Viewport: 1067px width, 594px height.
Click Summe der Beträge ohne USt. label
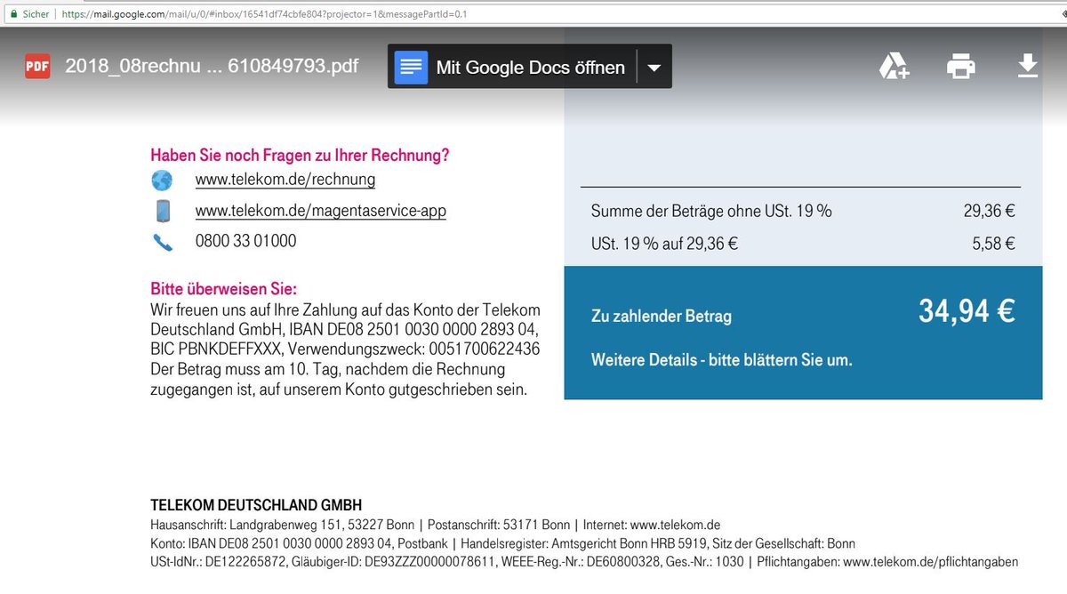711,212
